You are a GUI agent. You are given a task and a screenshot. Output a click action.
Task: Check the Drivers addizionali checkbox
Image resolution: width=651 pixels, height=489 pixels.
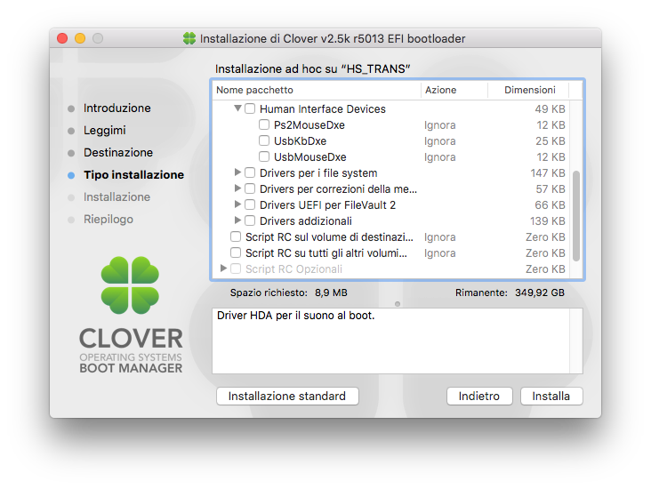(x=250, y=220)
